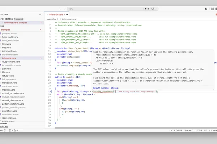The height and width of the screenshot is (144, 217).
Task: Open list_ops.vera file
Action: (8, 76)
